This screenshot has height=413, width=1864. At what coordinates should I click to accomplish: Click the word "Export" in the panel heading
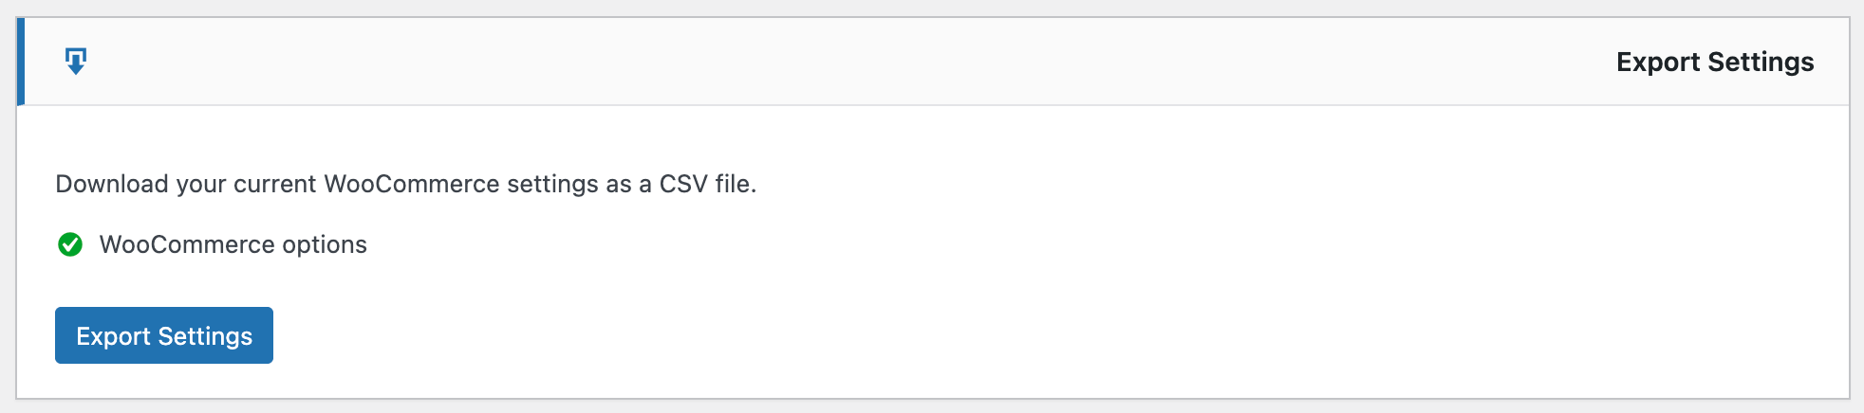(1657, 63)
